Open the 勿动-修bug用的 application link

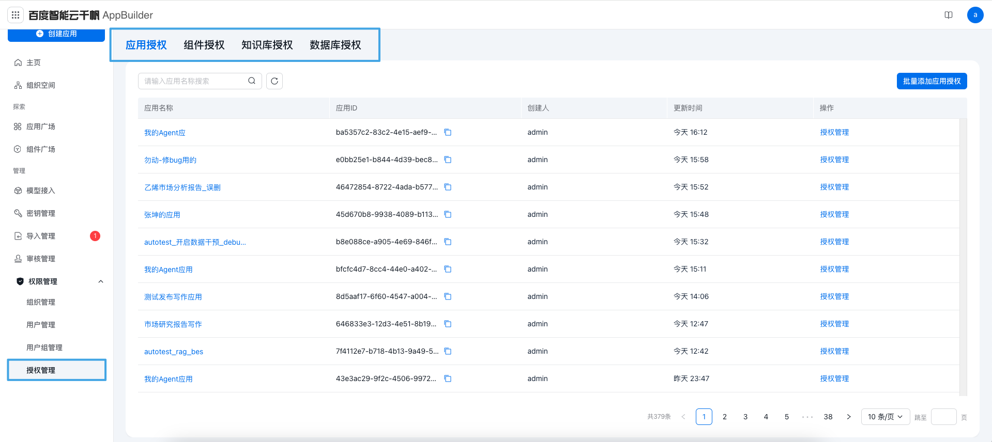[x=170, y=160]
